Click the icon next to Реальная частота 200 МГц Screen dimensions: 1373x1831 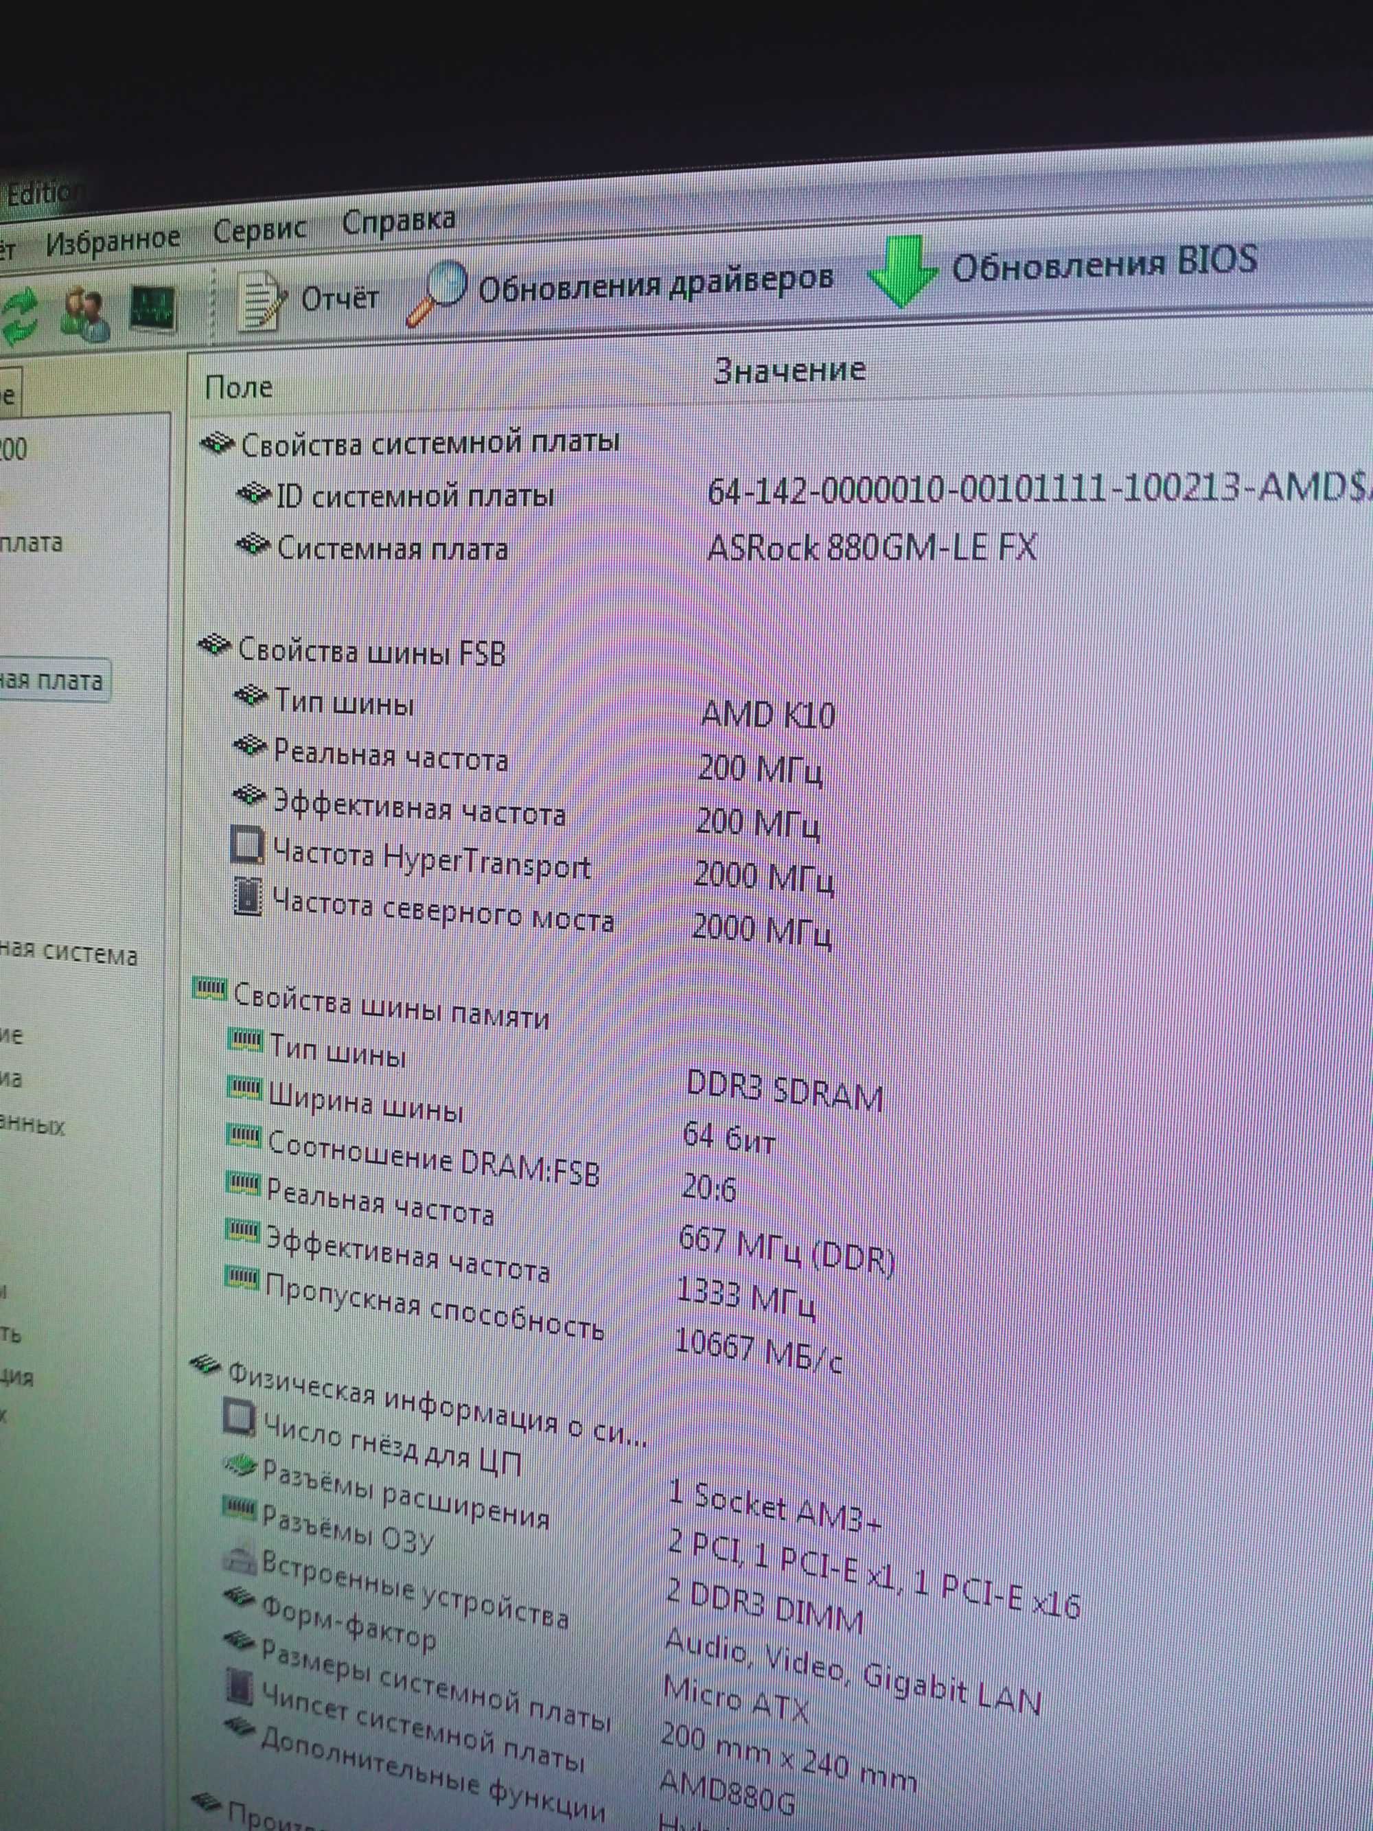tap(249, 747)
